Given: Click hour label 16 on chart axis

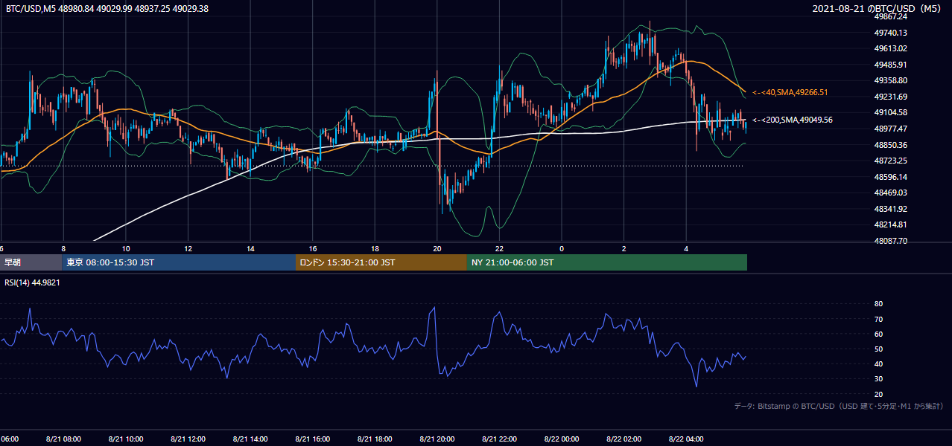Looking at the screenshot, I should [x=313, y=248].
